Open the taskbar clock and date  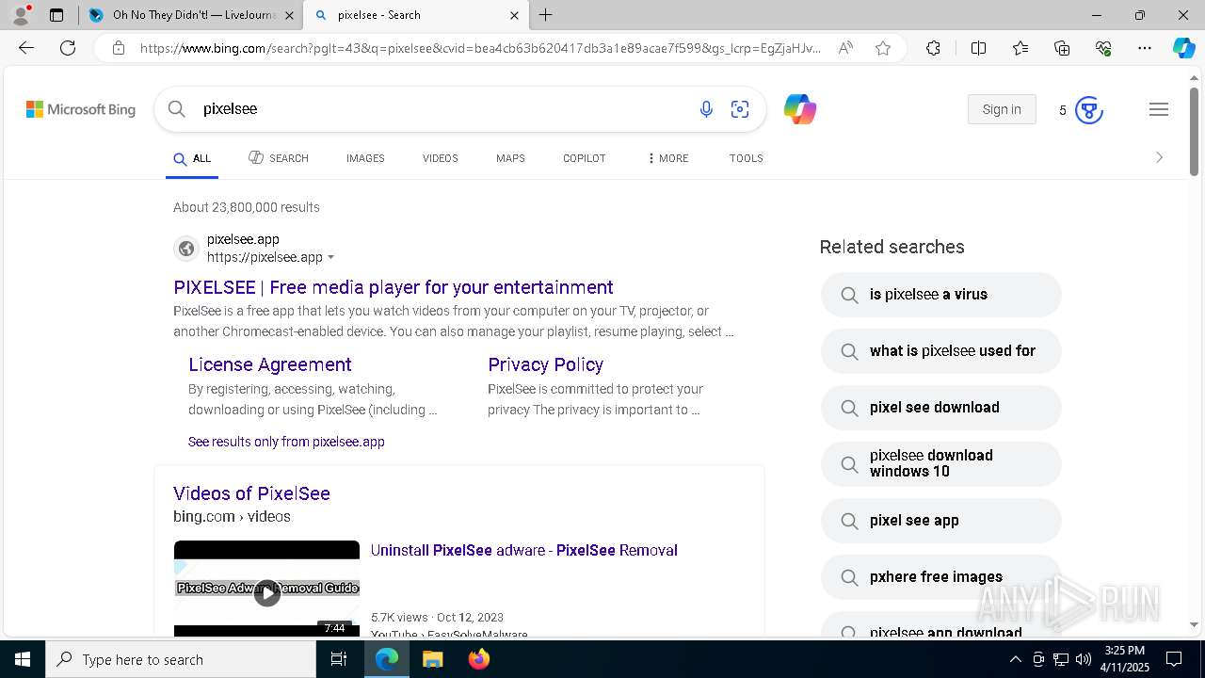tap(1125, 659)
